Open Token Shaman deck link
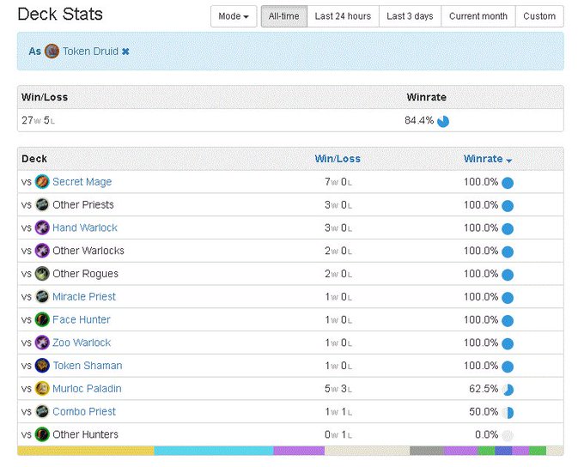The height and width of the screenshot is (467, 584). (88, 366)
